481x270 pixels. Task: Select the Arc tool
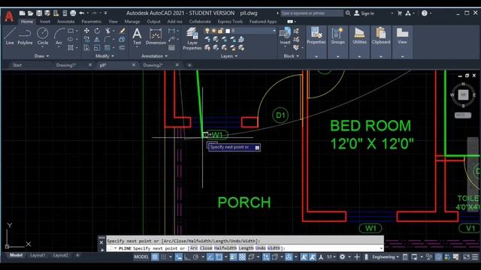click(59, 36)
